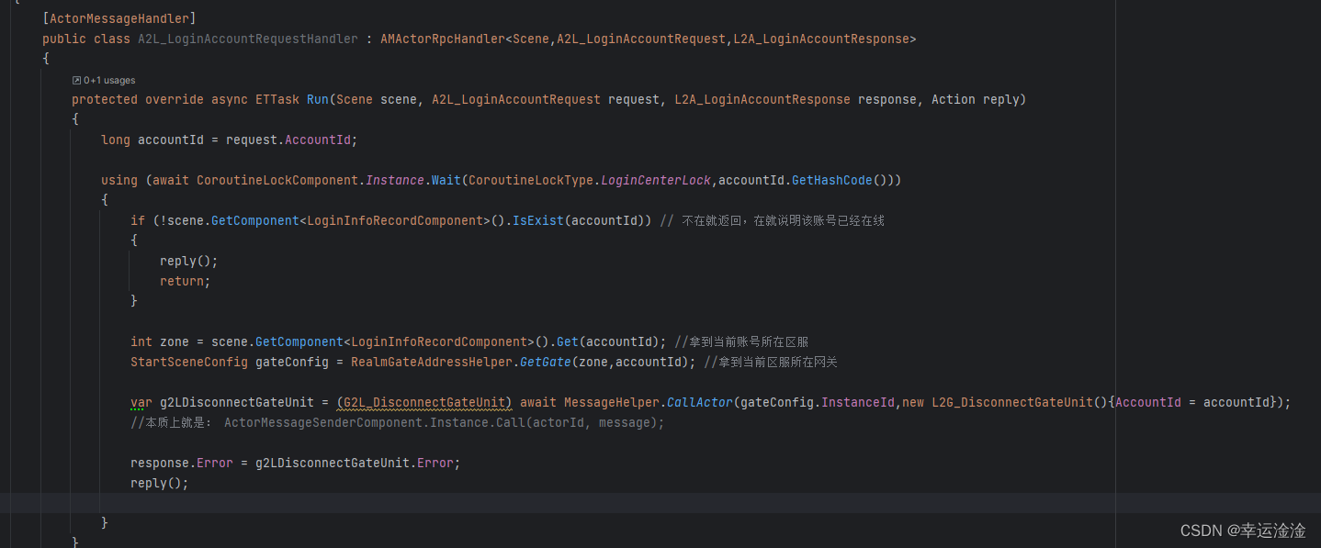The width and height of the screenshot is (1321, 548).
Task: Click InstanceId in gateConfig.InstanceId
Action: 858,402
